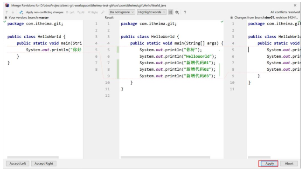Open the 'Highlight words' dropdown
The height and width of the screenshot is (174, 306).
coord(152,12)
